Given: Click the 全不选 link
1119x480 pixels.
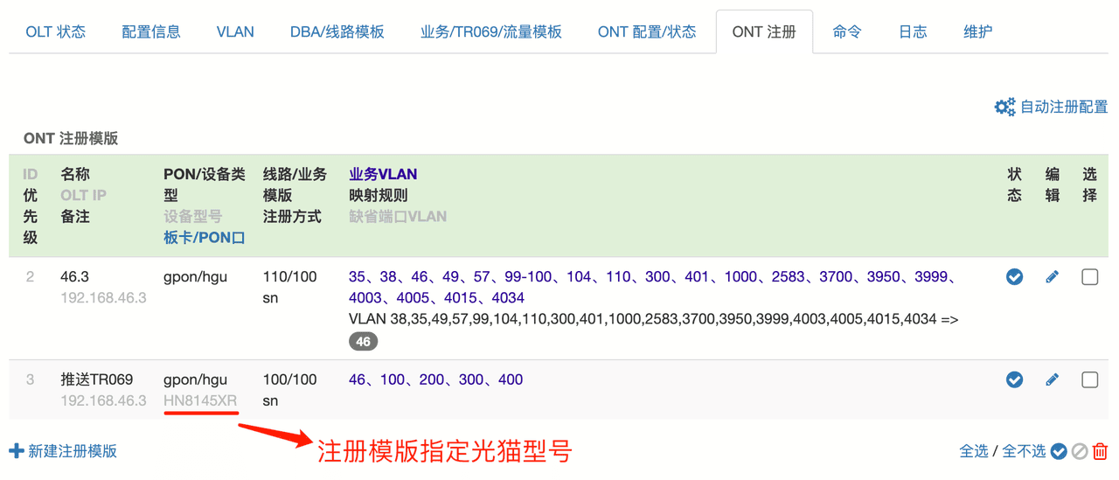Looking at the screenshot, I should click(x=1023, y=451).
